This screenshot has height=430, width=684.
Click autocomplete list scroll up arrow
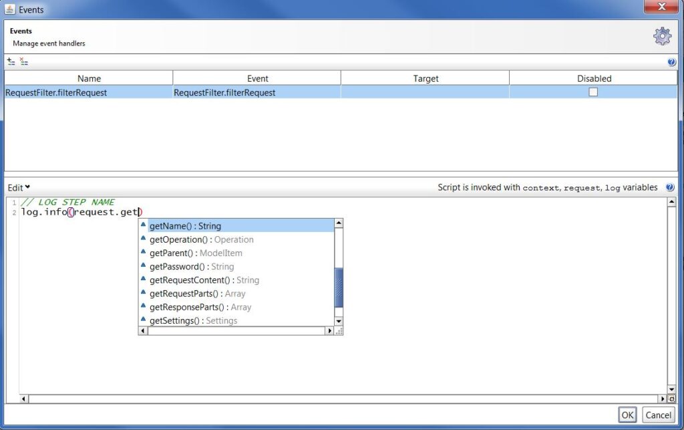point(339,223)
